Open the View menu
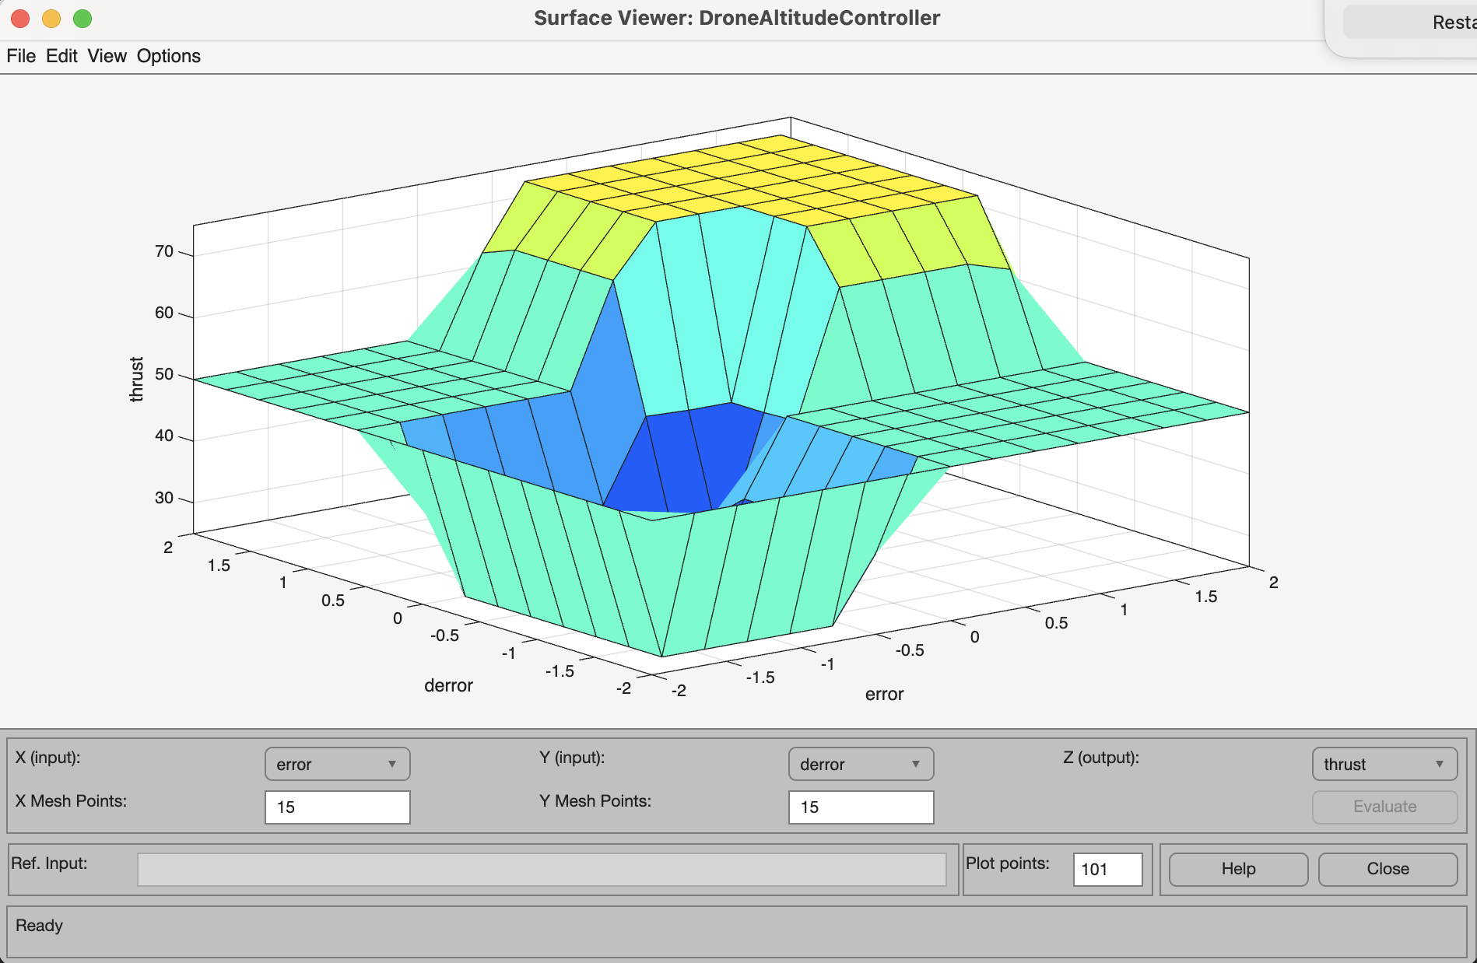This screenshot has width=1477, height=963. (107, 56)
